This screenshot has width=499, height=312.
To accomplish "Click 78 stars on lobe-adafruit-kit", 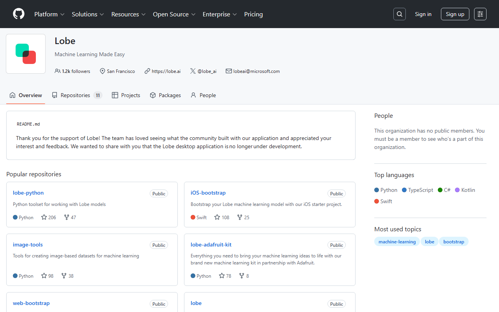I will pos(225,276).
